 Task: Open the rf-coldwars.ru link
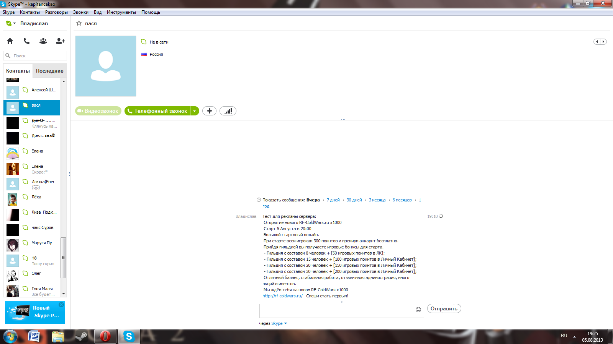coord(282,296)
